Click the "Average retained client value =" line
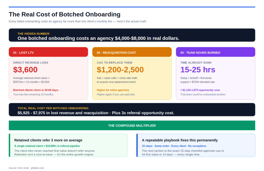This screenshot has height=171, width=264. point(31,78)
